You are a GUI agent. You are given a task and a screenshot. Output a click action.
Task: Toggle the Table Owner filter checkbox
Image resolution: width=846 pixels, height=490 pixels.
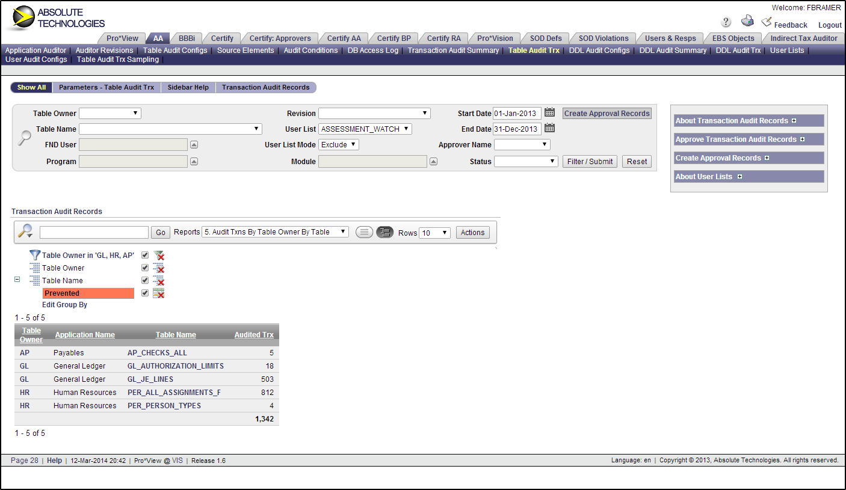pyautogui.click(x=145, y=255)
